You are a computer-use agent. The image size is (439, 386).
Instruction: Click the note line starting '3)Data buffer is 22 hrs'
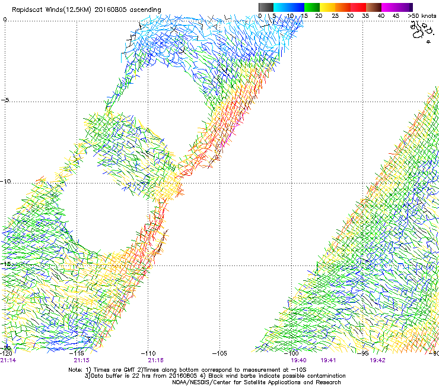[215, 376]
